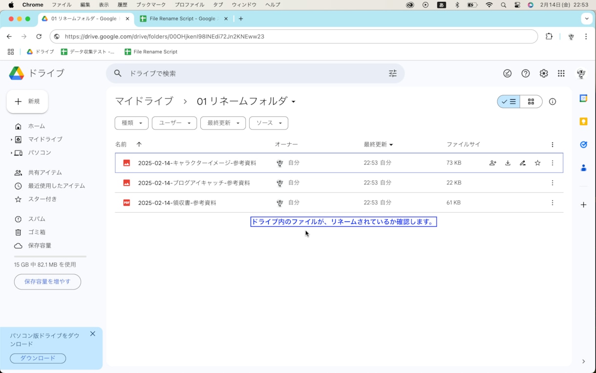Open ゴミ箱 in sidebar
596x373 pixels.
click(37, 232)
